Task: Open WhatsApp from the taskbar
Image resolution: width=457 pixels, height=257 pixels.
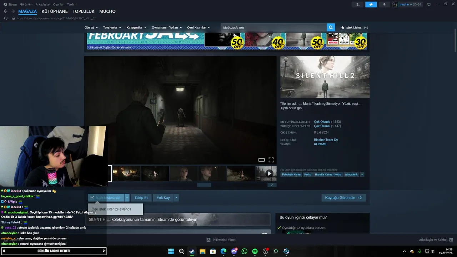Action: coord(244,251)
